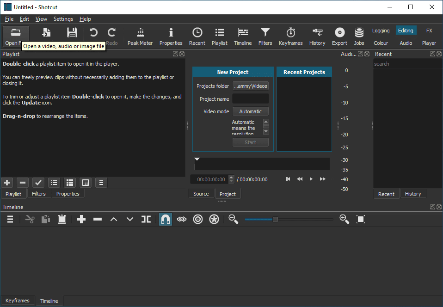Click the timeline Overwrite down-chevron icon
Viewport: 443px width, 307px height.
click(129, 219)
